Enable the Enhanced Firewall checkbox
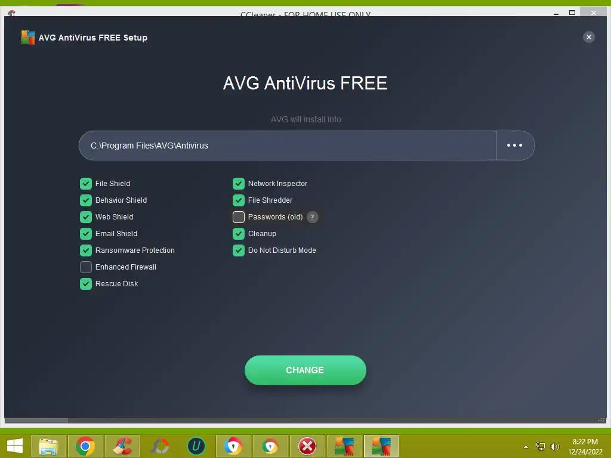Screen dimensions: 611x458 pyautogui.click(x=86, y=267)
